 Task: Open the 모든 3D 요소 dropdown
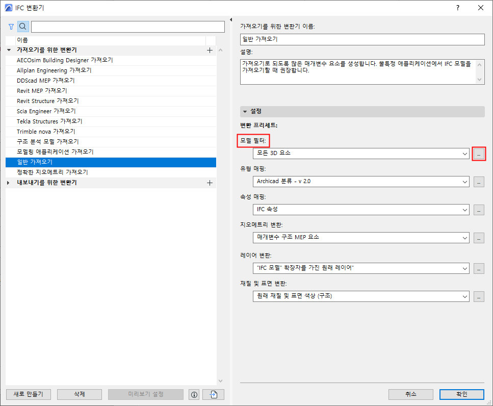click(x=361, y=154)
